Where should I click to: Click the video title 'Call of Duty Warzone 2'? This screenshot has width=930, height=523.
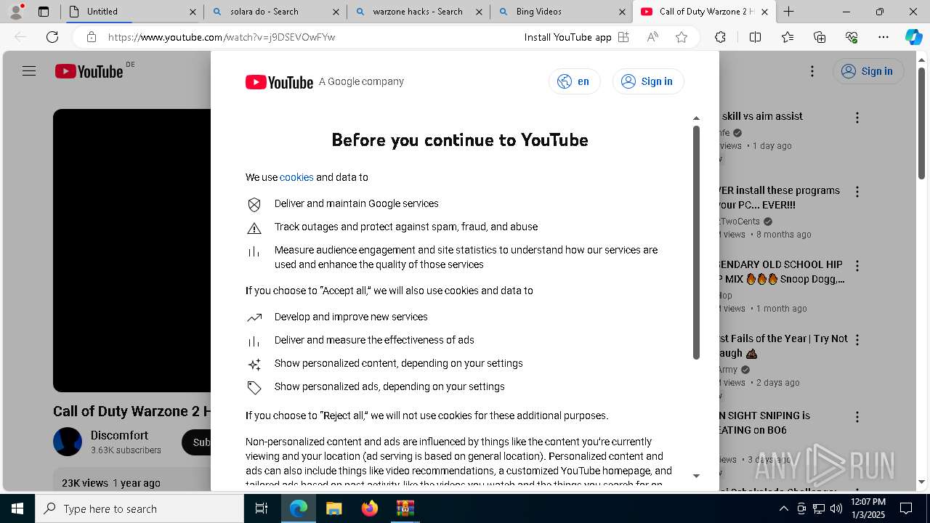132,411
